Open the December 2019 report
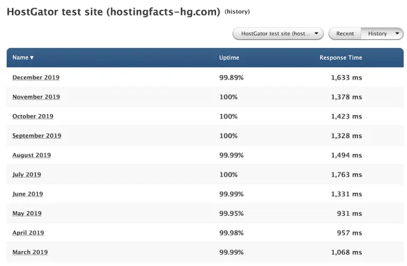Image resolution: width=407 pixels, height=266 pixels. tap(36, 78)
